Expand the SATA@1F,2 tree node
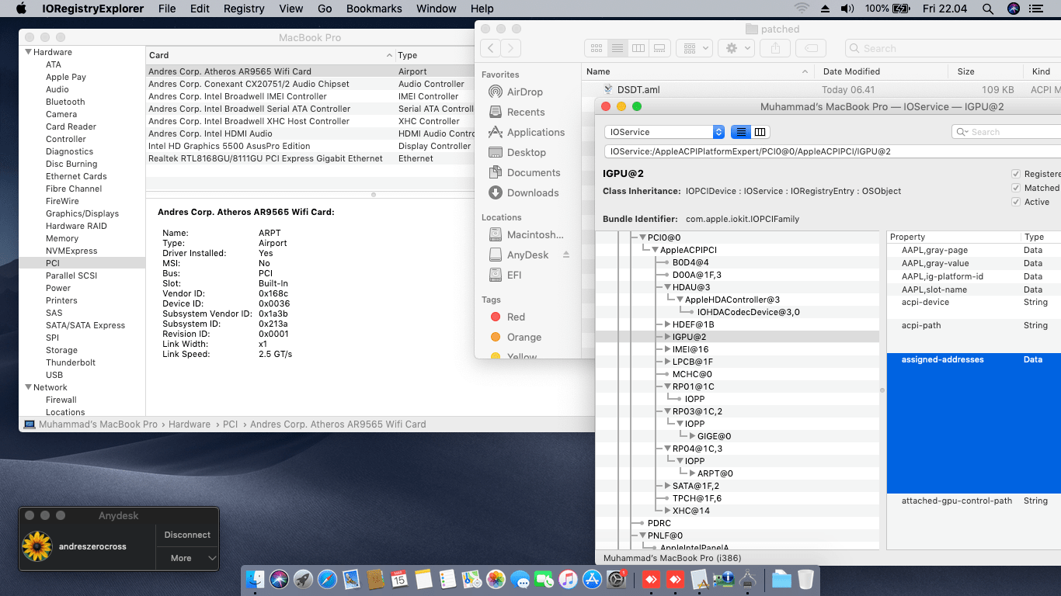Viewport: 1061px width, 596px height. coord(667,486)
